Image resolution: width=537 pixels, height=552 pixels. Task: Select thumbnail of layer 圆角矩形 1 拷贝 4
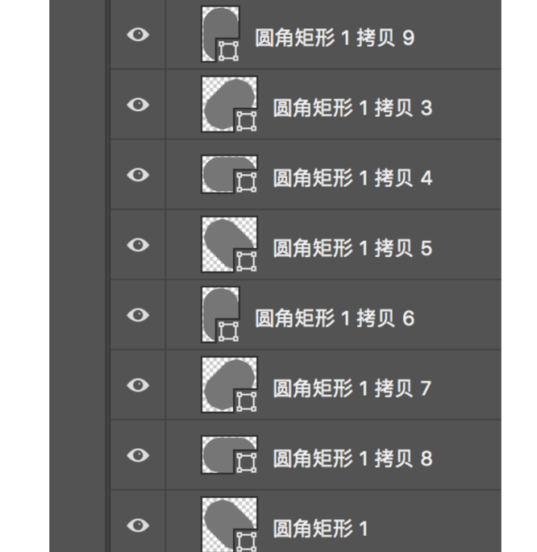click(229, 174)
